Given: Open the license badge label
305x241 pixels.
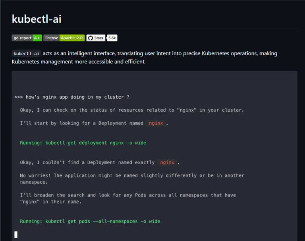Looking at the screenshot, I should click(52, 38).
